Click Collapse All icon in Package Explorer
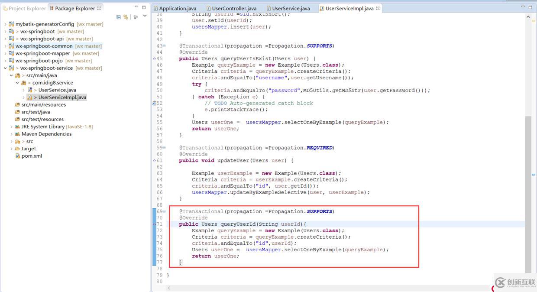537x292 pixels. click(119, 17)
